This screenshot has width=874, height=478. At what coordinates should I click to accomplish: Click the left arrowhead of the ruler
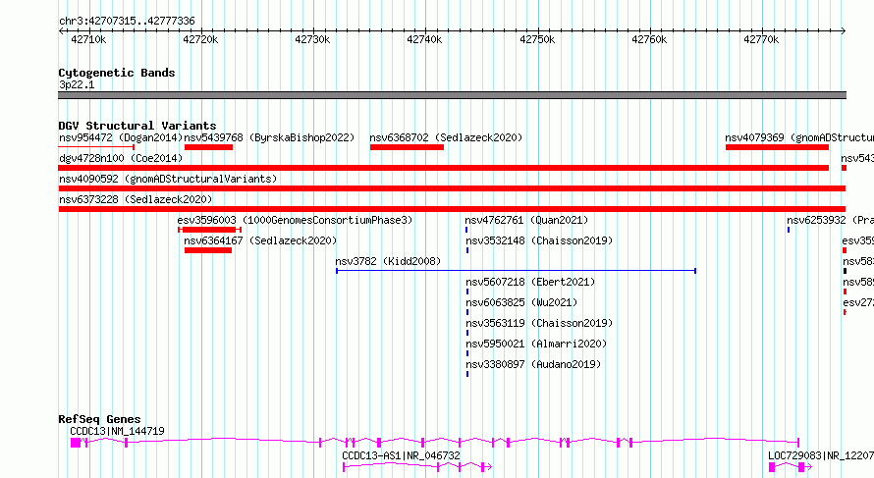click(x=61, y=31)
